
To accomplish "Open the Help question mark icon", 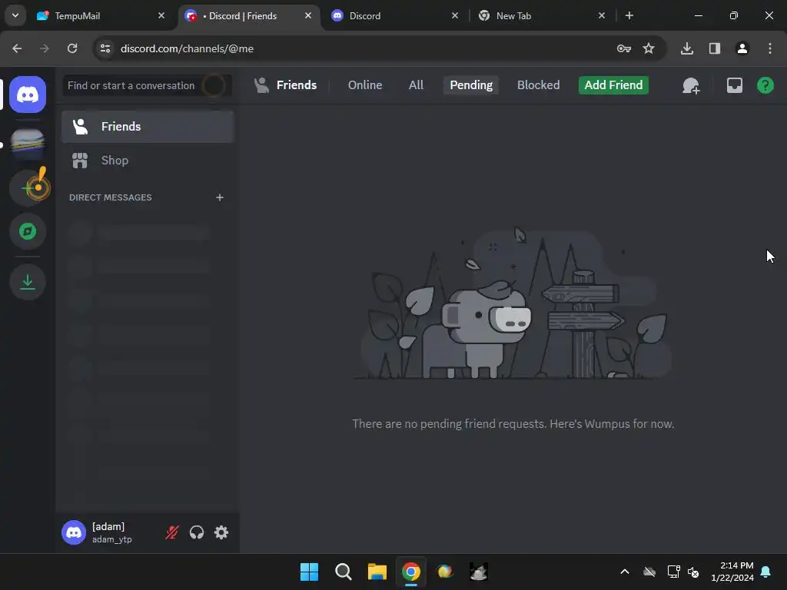I will 765,85.
